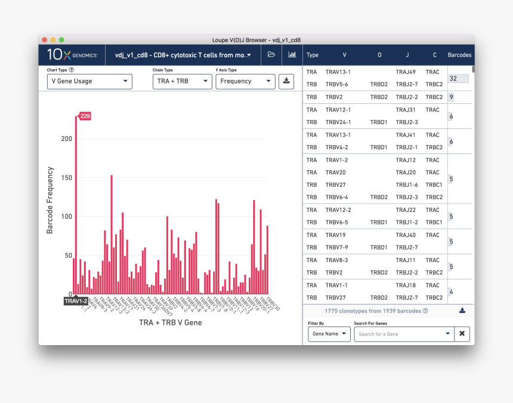Click the tallest bar labeled 229
This screenshot has width=513, height=403.
pos(76,203)
